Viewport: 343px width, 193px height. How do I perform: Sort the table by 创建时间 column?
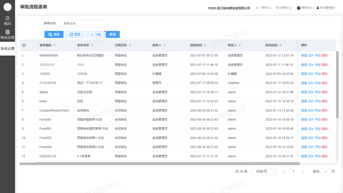click(205, 45)
